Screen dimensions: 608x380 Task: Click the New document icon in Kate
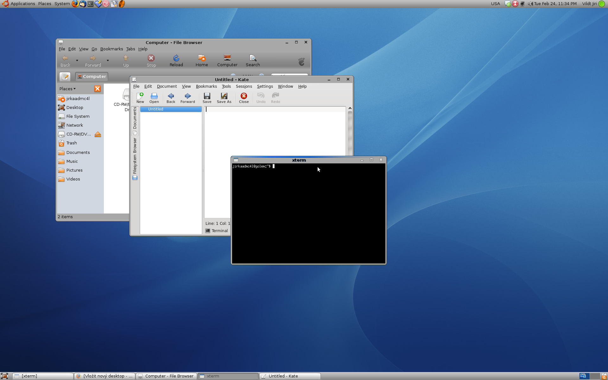(x=140, y=98)
